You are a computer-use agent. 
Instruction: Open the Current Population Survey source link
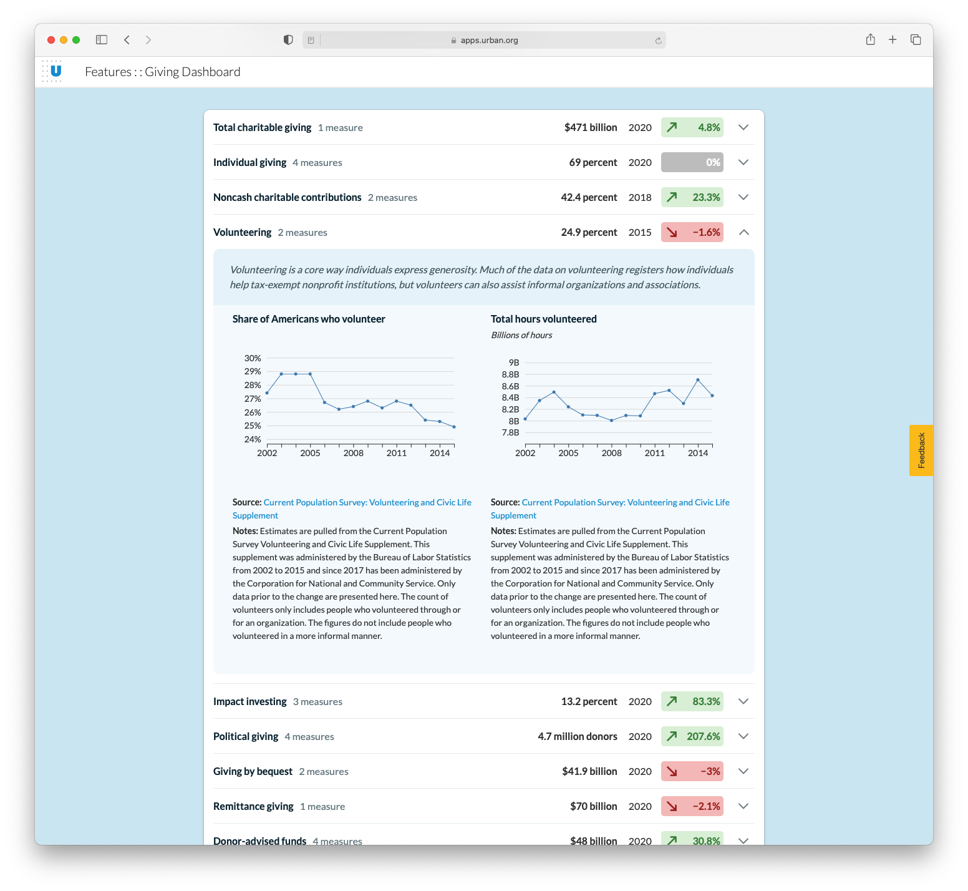pyautogui.click(x=367, y=502)
